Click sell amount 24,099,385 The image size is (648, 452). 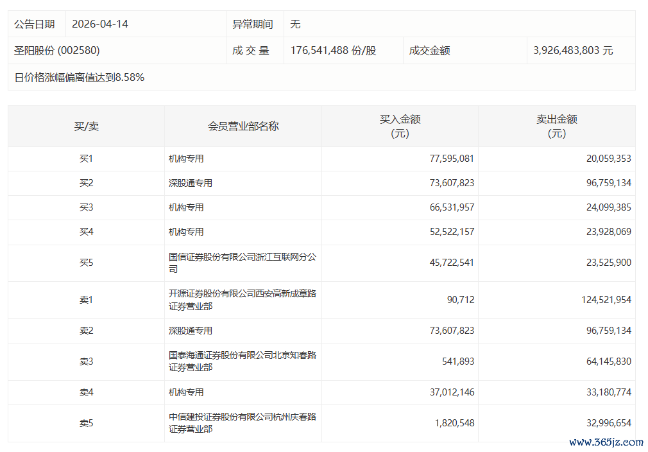pos(609,207)
